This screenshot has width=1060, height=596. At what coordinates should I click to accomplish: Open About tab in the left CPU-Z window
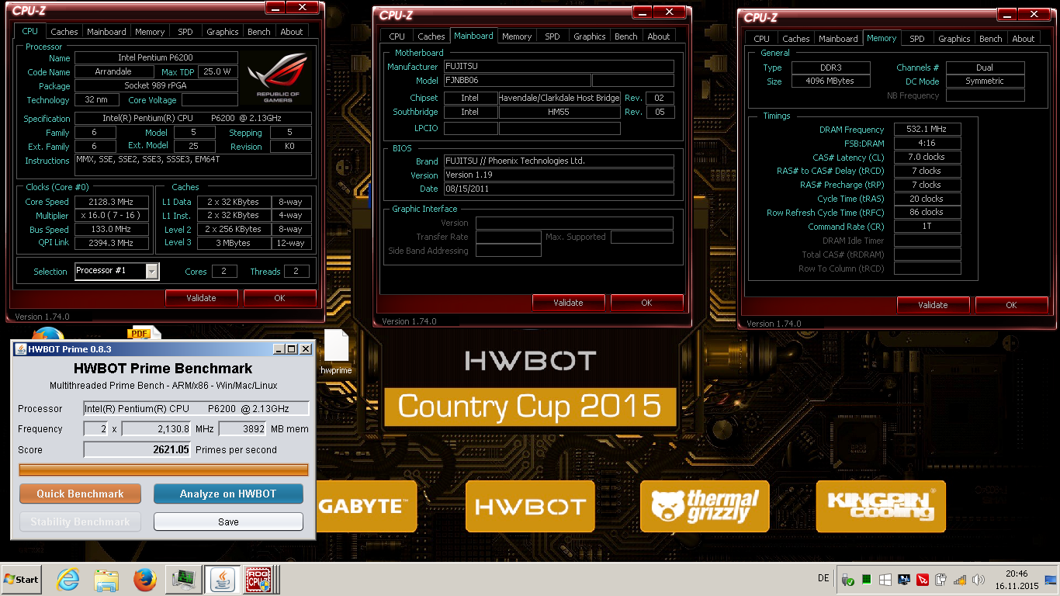coord(292,32)
